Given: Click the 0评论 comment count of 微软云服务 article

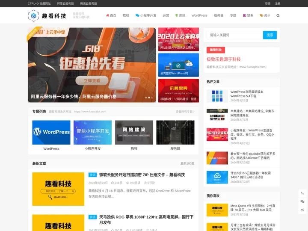Looking at the screenshot, I should pyautogui.click(x=149, y=183).
